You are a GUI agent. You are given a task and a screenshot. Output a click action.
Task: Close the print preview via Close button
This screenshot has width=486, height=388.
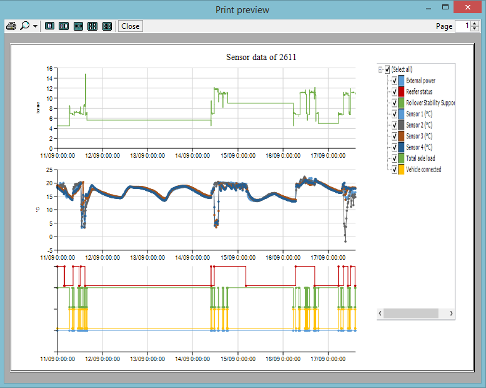131,26
